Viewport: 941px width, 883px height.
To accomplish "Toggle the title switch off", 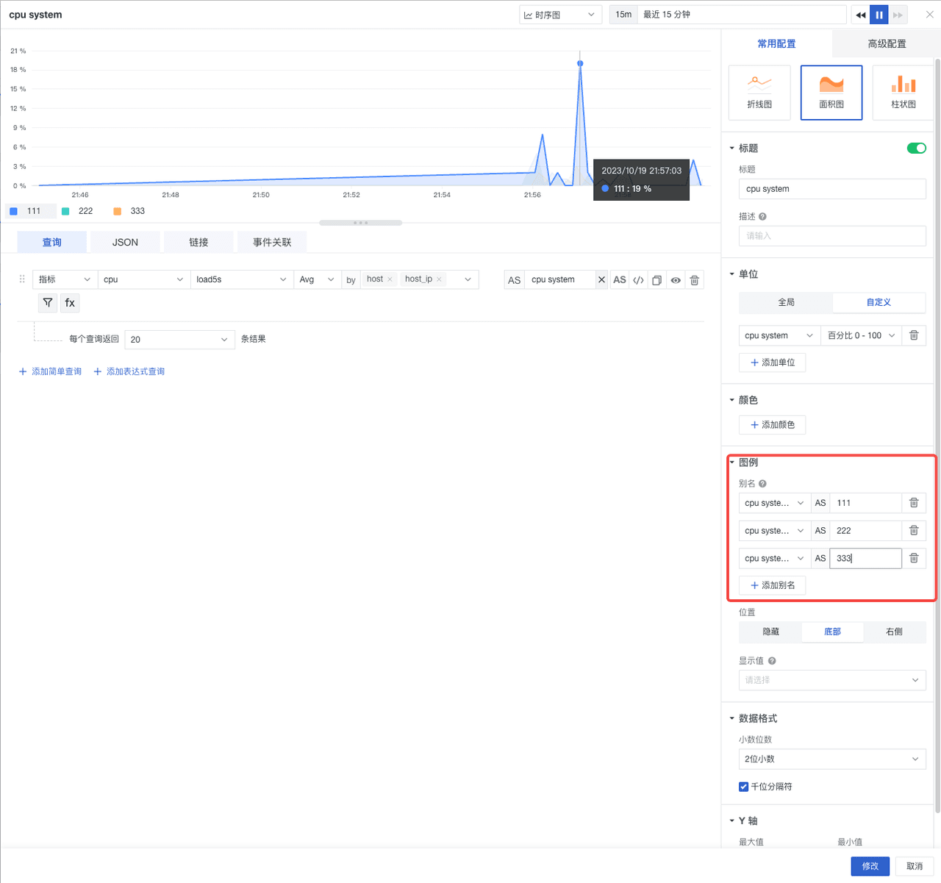I will pyautogui.click(x=917, y=148).
